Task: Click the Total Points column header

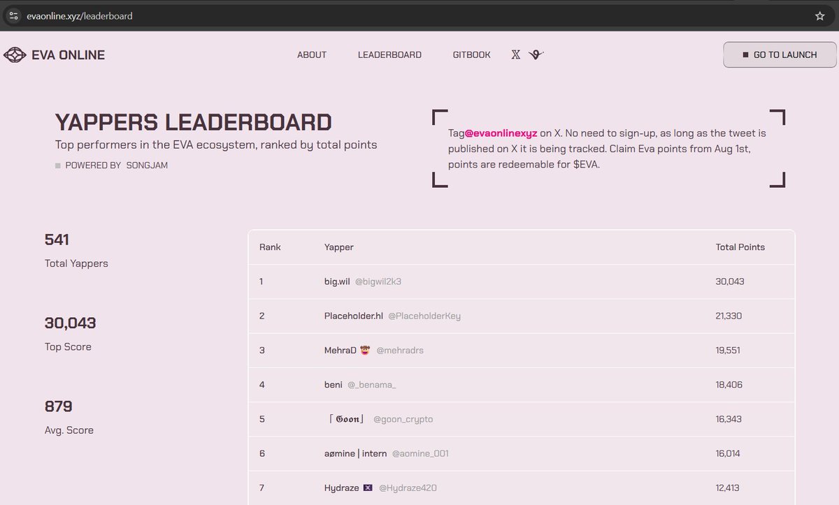Action: (x=740, y=247)
